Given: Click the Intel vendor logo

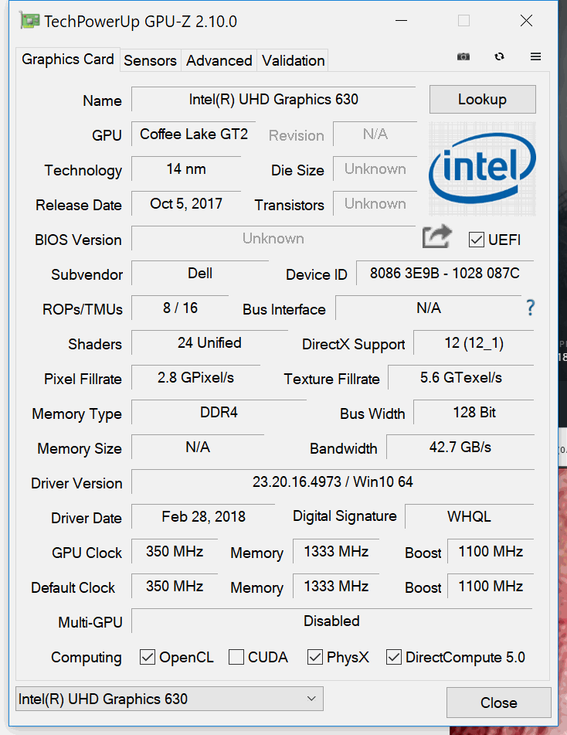Looking at the screenshot, I should click(x=482, y=169).
